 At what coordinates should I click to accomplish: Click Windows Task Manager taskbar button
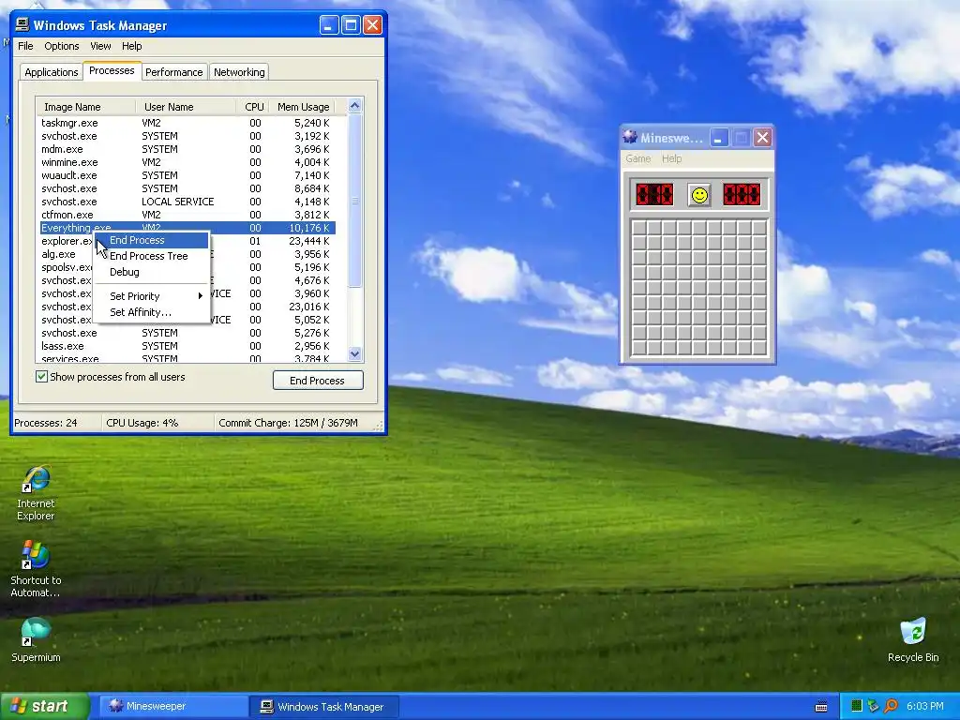pyautogui.click(x=324, y=707)
